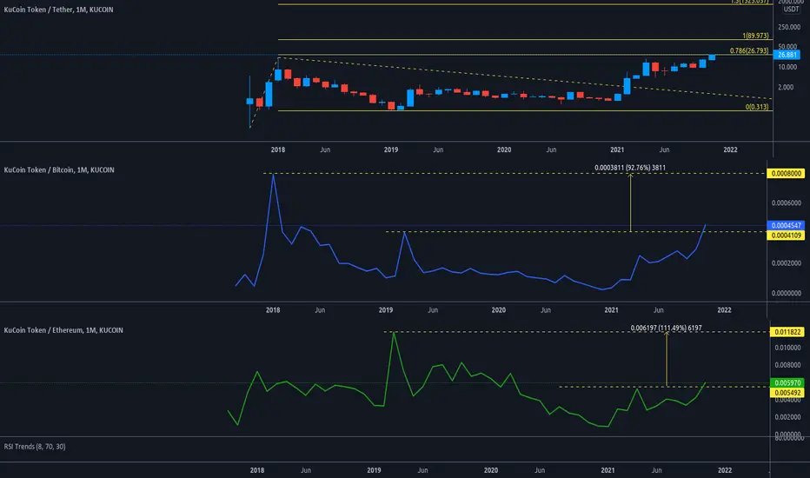
Task: Select the 0.786(26.793) Fibonacci level label
Action: pos(749,50)
